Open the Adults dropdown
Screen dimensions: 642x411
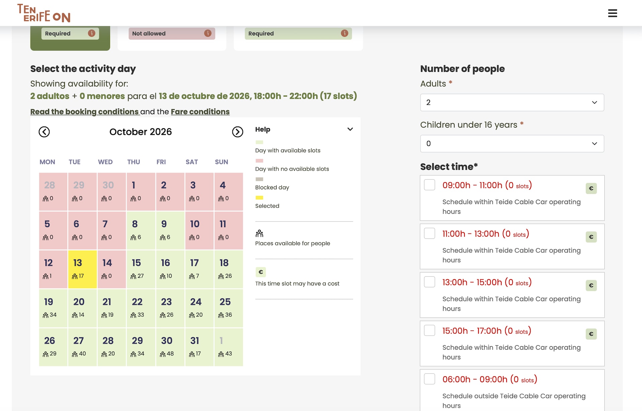click(512, 102)
